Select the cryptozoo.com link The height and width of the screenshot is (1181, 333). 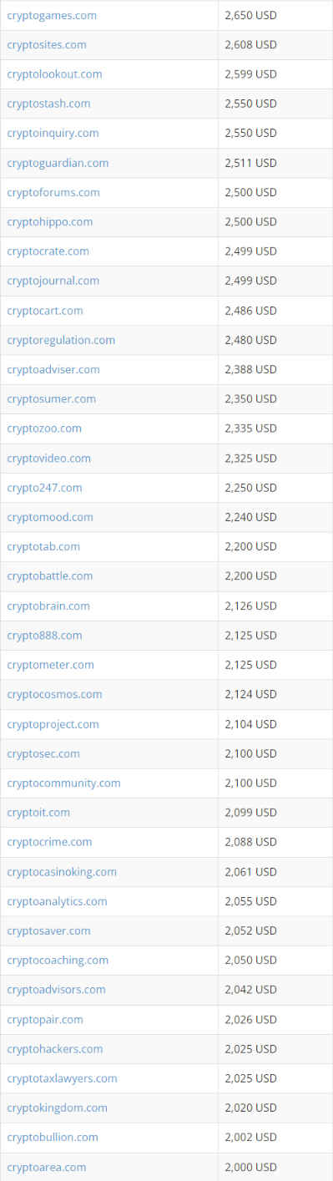pos(44,428)
